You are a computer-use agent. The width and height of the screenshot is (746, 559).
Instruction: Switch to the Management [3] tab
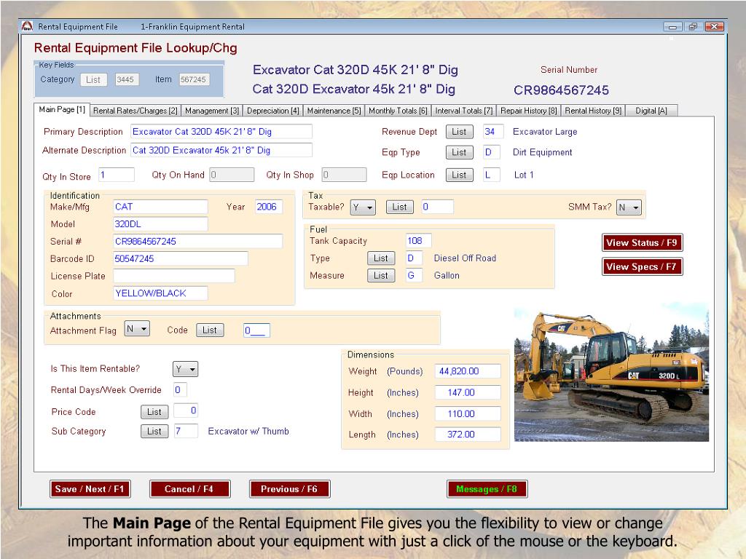click(x=212, y=111)
